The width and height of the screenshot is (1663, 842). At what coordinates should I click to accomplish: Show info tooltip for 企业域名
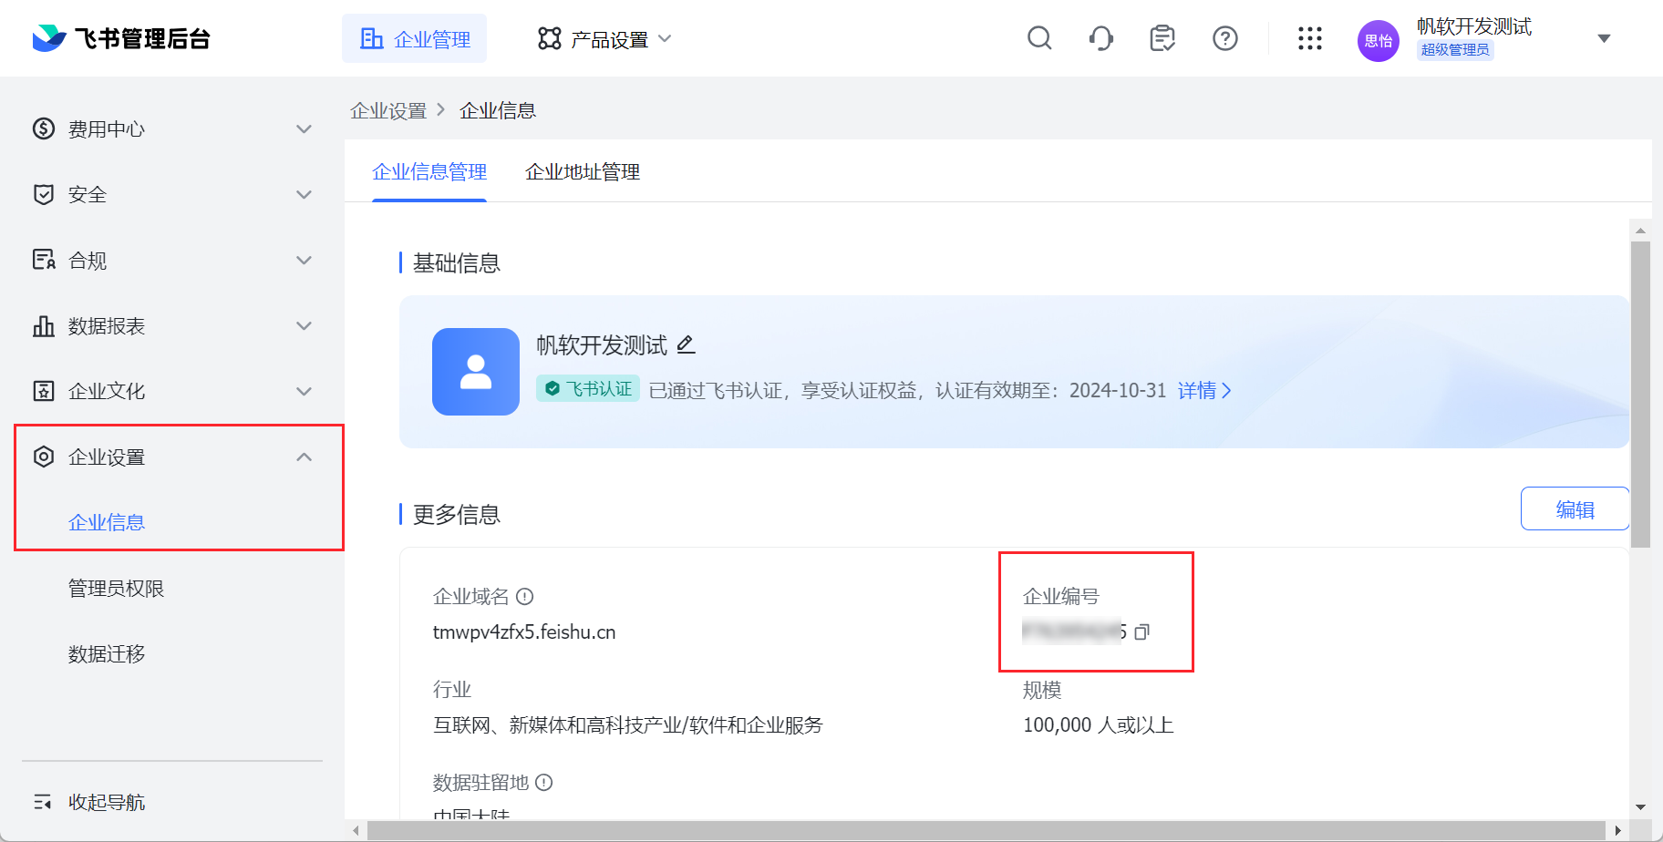point(524,597)
